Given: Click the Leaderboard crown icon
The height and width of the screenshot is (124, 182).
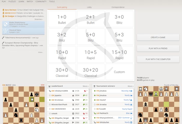Looking at the screenshot, I should (x=50, y=86).
